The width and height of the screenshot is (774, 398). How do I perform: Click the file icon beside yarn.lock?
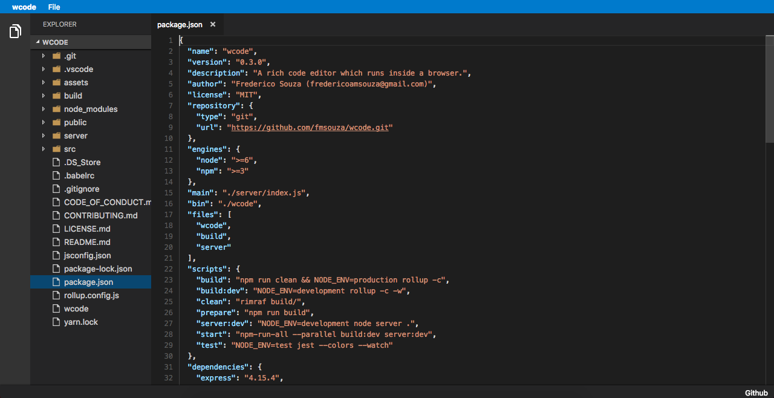(x=57, y=322)
